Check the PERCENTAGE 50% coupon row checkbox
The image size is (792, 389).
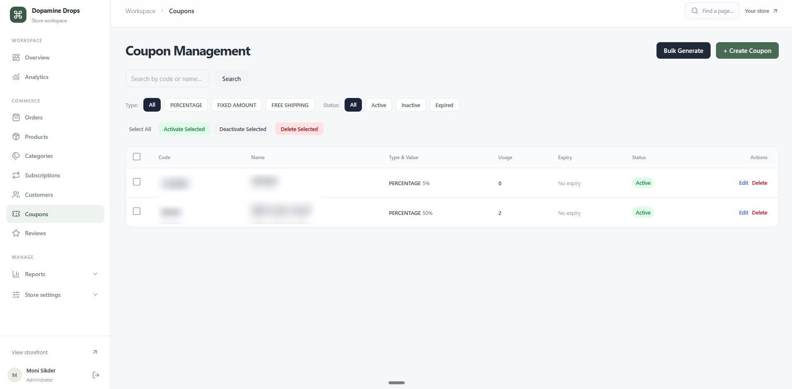point(137,211)
